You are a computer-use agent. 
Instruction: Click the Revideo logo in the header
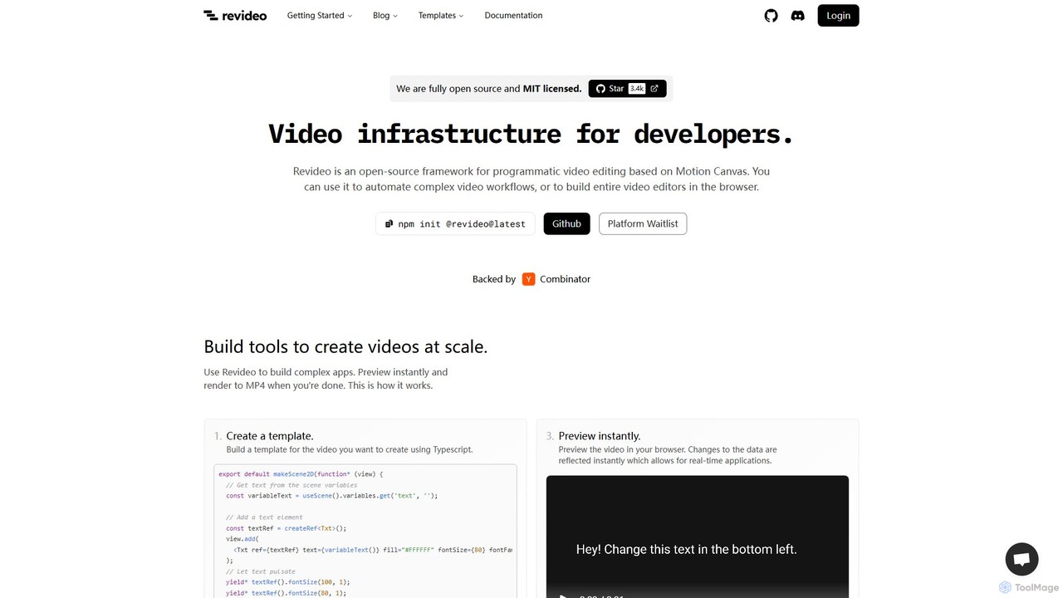[235, 15]
